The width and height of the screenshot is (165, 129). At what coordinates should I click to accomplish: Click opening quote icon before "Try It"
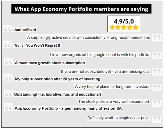click(8, 45)
